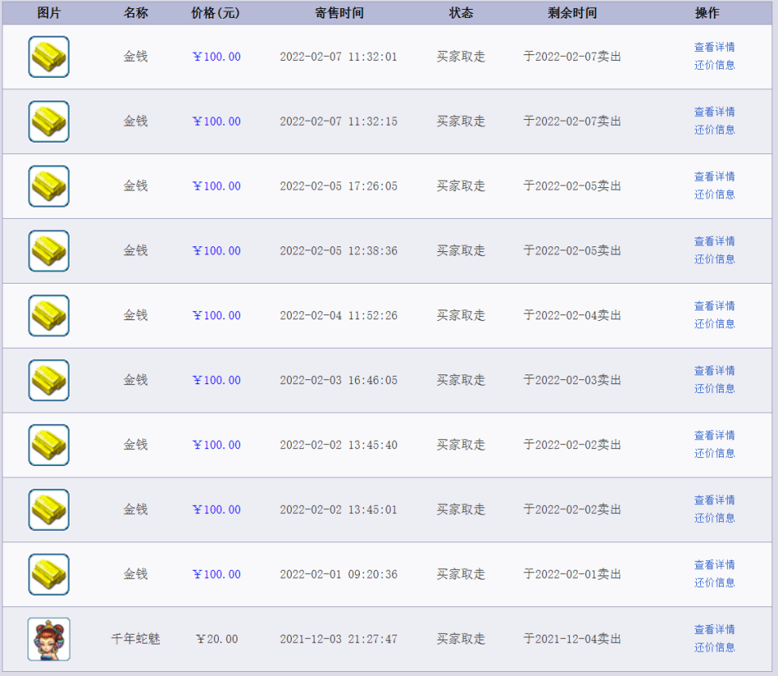Open 还价信息 for the 11:32:01 listing
The height and width of the screenshot is (676, 778).
(715, 65)
